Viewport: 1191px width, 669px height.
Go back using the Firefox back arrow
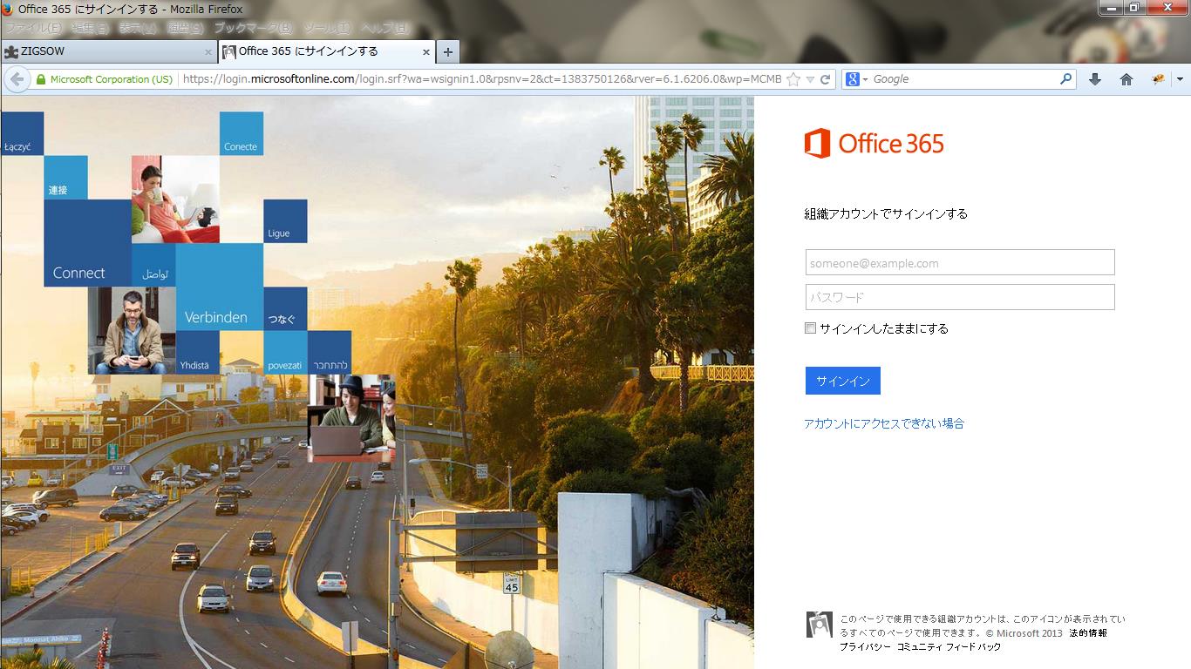pyautogui.click(x=16, y=79)
